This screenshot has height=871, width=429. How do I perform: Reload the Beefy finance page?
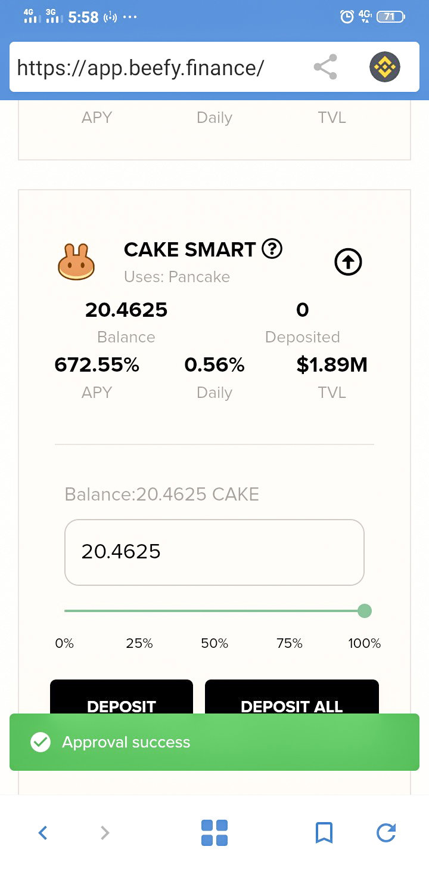click(386, 832)
